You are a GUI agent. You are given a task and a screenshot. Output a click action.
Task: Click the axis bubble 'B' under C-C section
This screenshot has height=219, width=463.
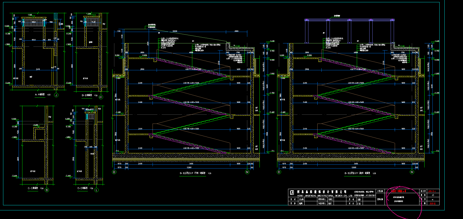pyautogui.click(x=47, y=190)
